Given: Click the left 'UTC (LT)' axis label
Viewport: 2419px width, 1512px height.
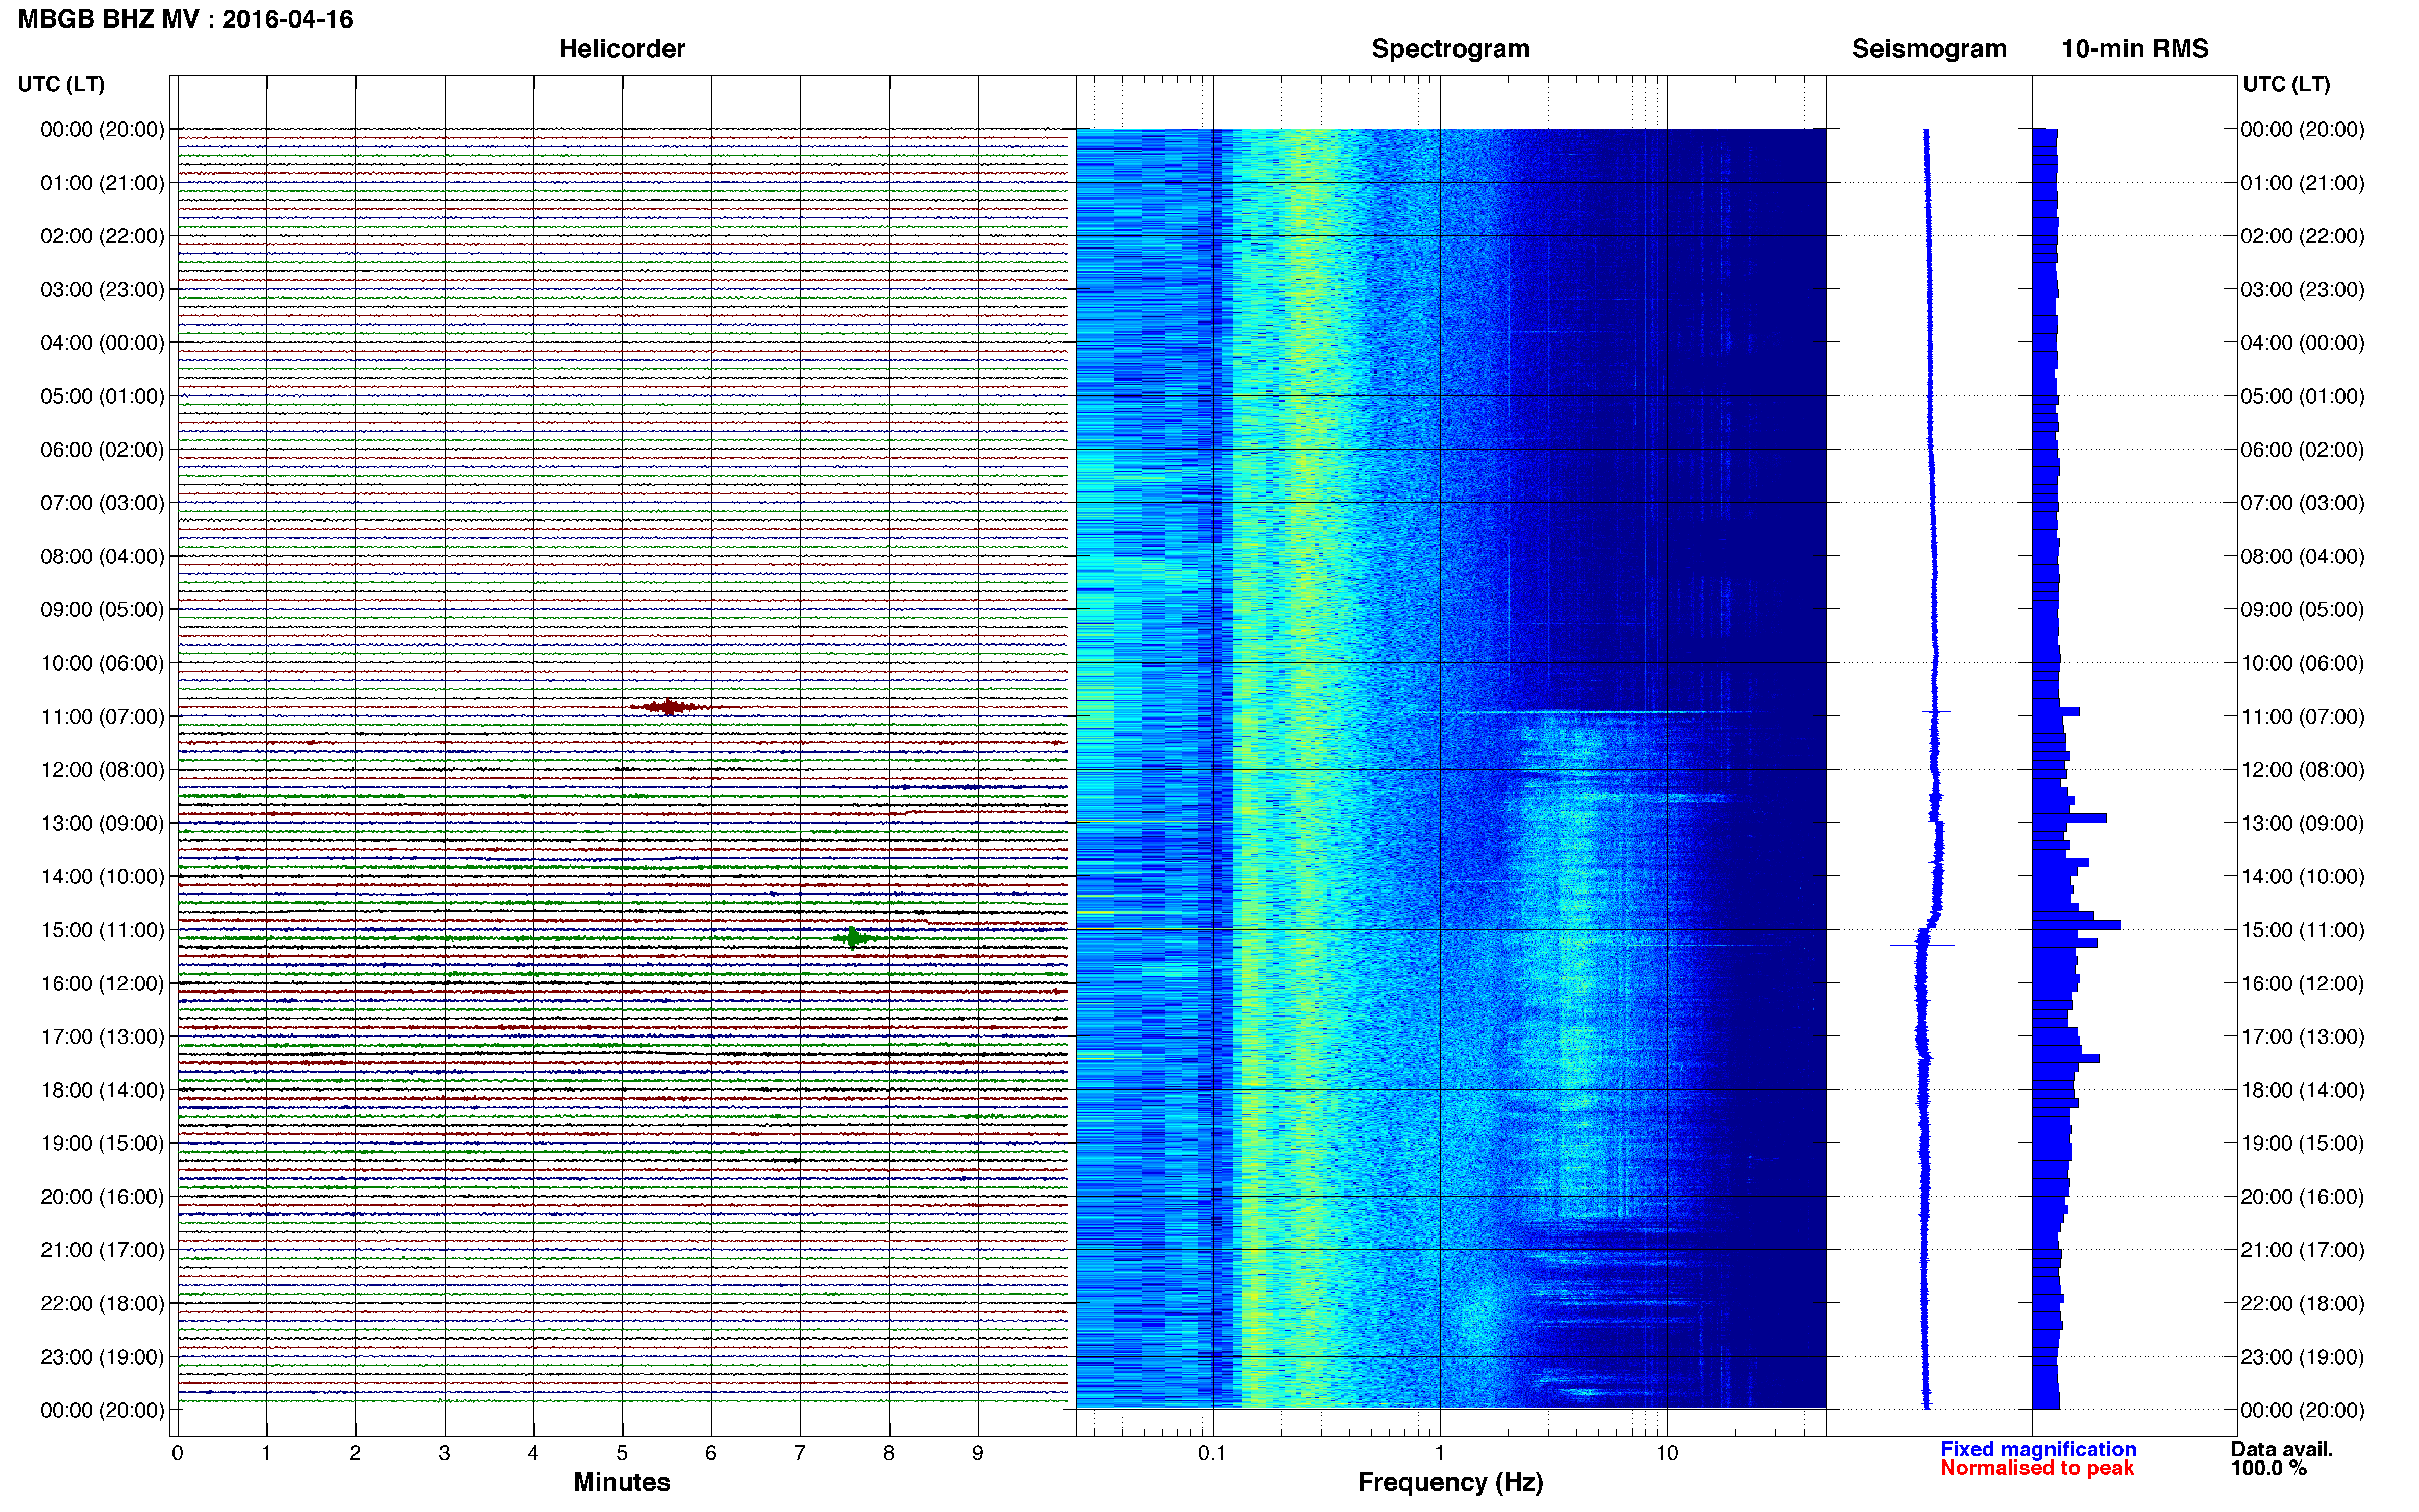Looking at the screenshot, I should (61, 84).
